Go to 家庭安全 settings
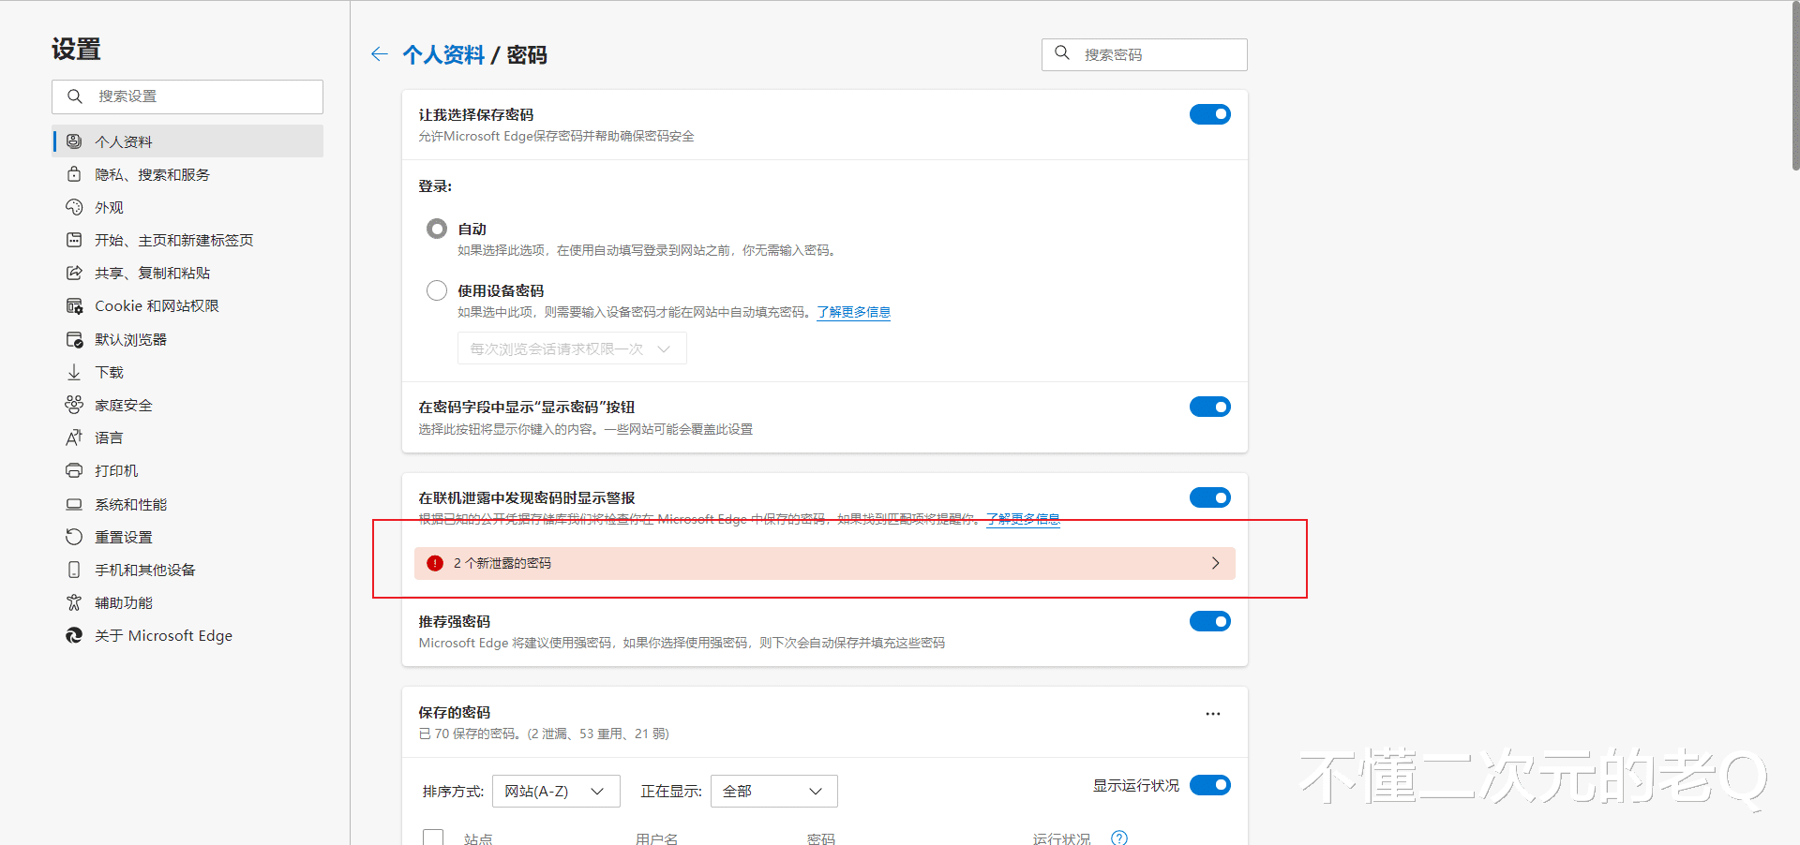Image resolution: width=1800 pixels, height=845 pixels. (187, 405)
